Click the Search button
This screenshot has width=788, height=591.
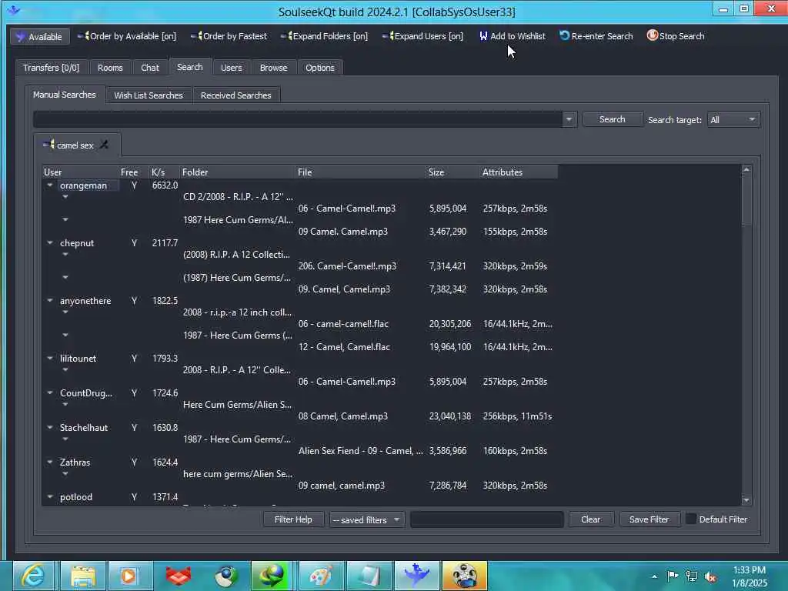coord(612,119)
